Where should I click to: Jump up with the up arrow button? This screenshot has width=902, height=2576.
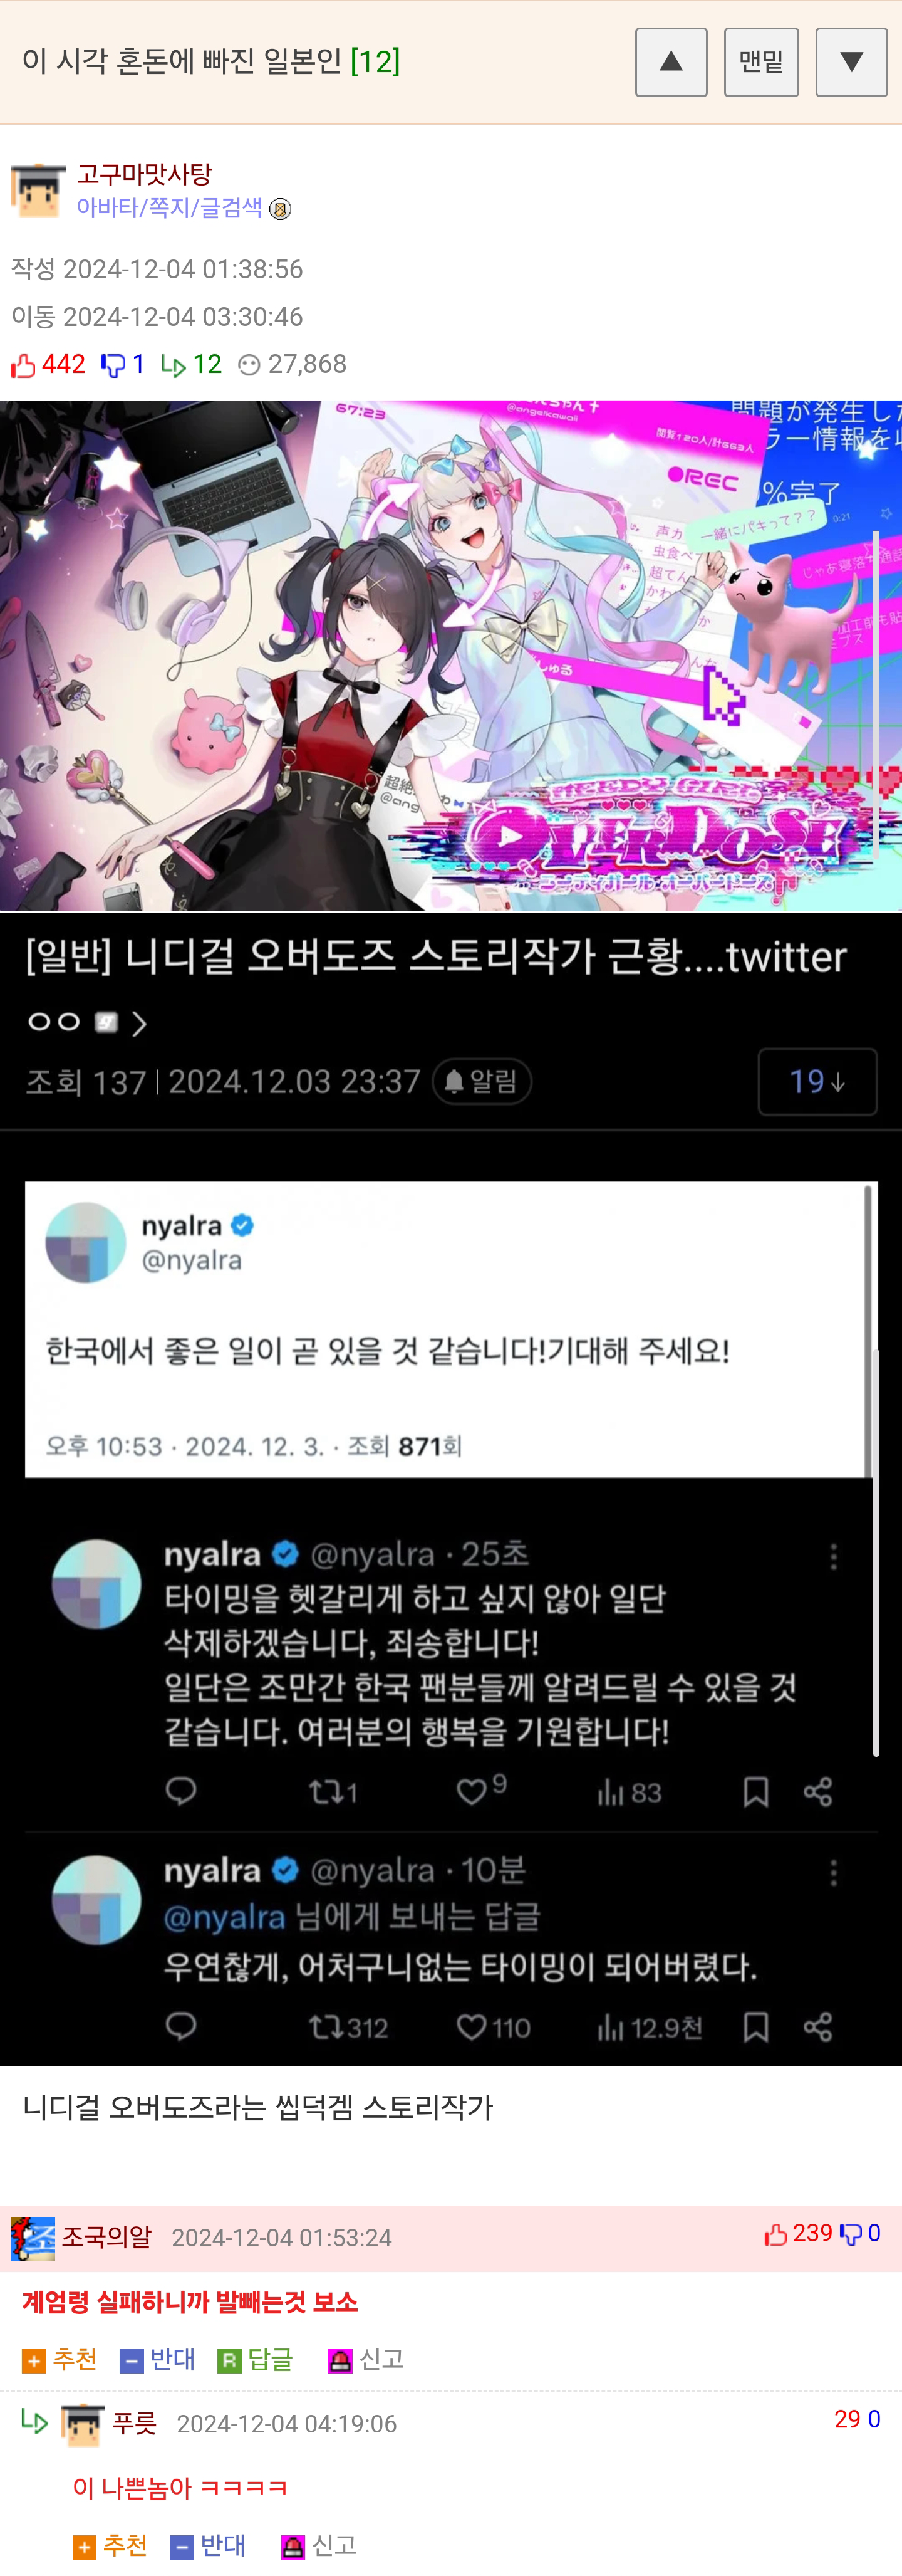(671, 62)
